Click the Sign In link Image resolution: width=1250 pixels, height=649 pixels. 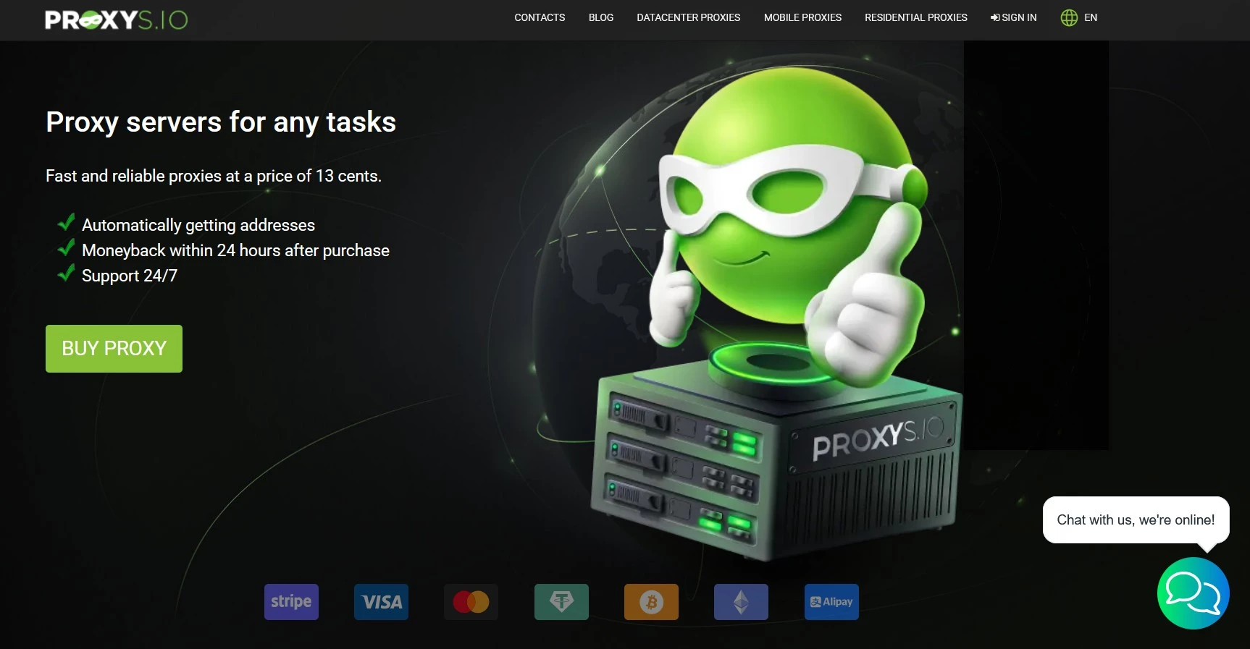[1014, 17]
